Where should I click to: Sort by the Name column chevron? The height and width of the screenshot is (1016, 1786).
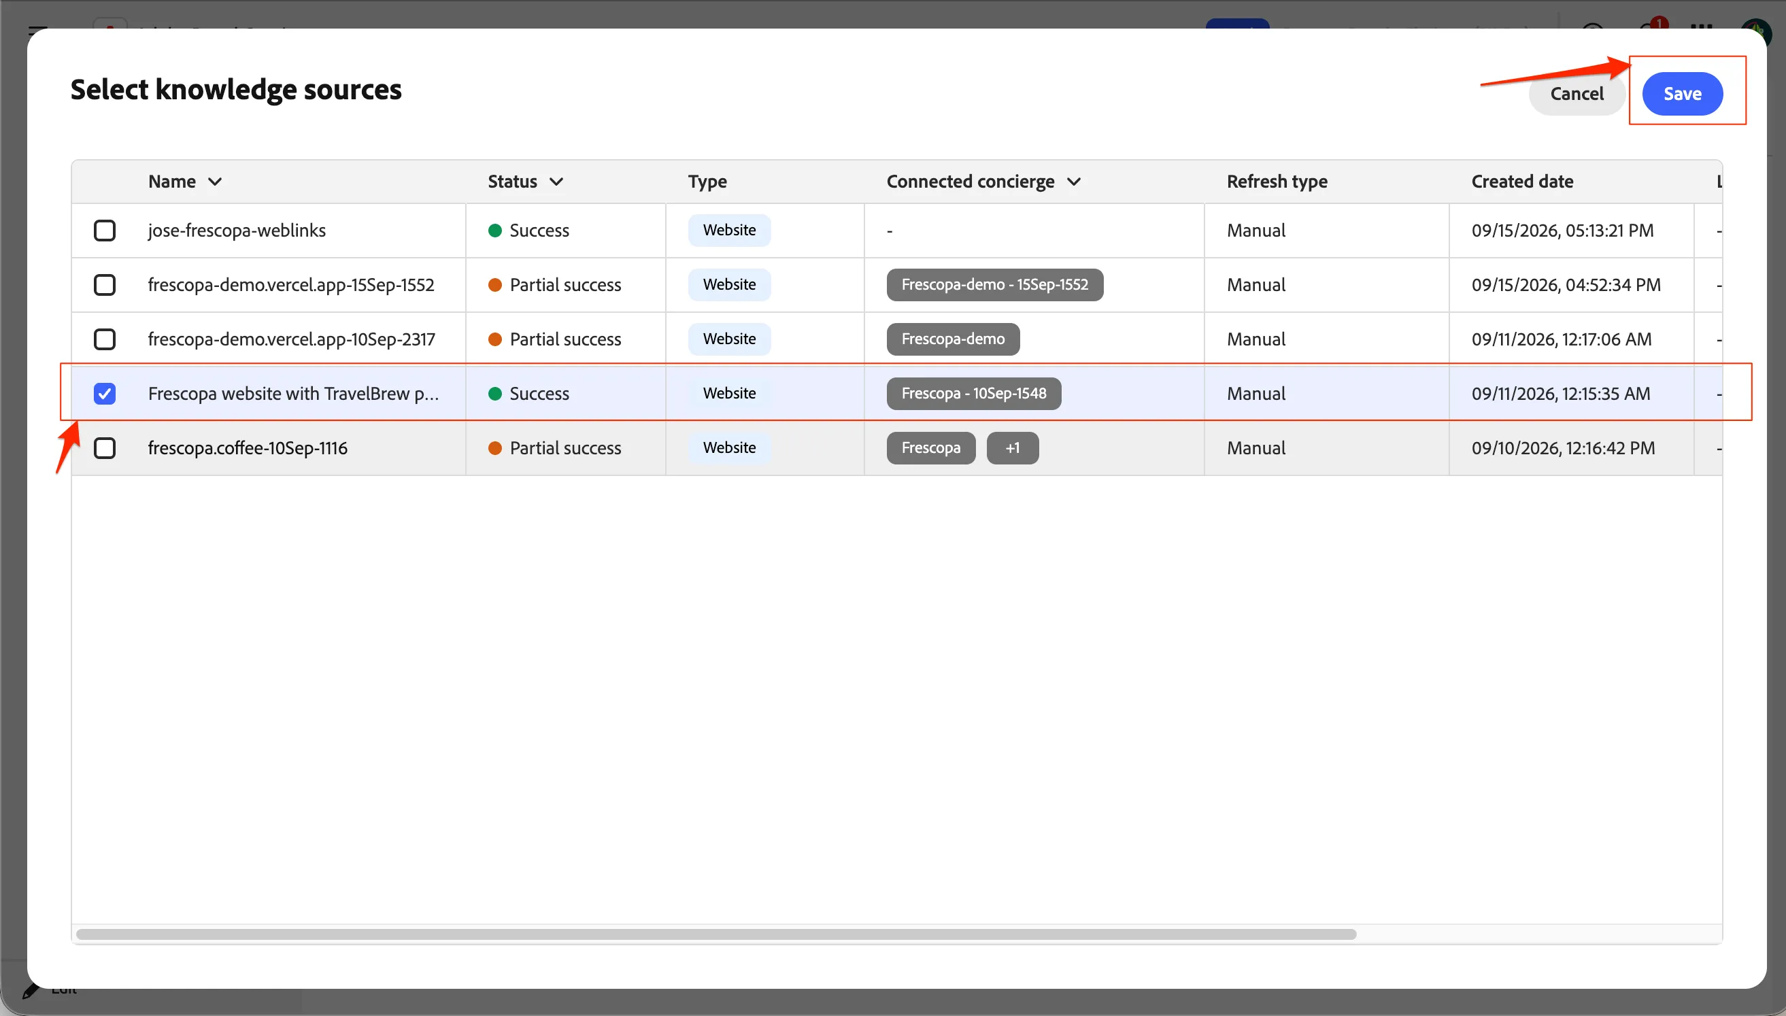tap(215, 182)
